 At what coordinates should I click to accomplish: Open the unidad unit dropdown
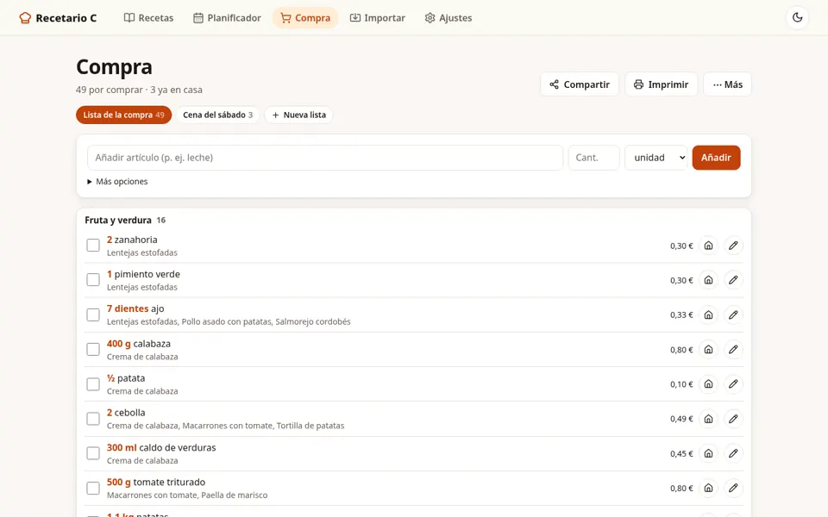655,158
